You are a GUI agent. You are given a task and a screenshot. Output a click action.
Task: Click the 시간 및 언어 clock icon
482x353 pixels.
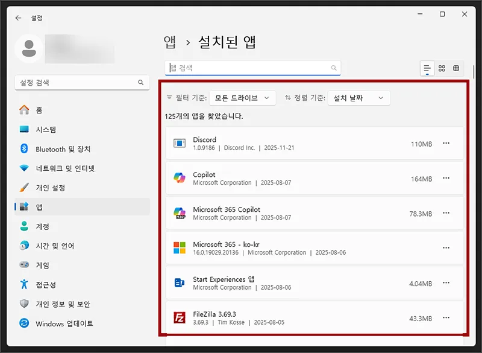pos(24,246)
